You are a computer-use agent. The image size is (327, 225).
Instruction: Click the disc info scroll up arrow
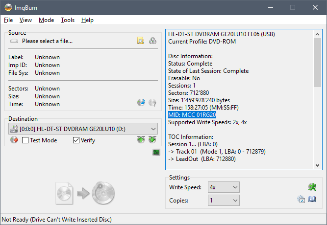point(317,34)
